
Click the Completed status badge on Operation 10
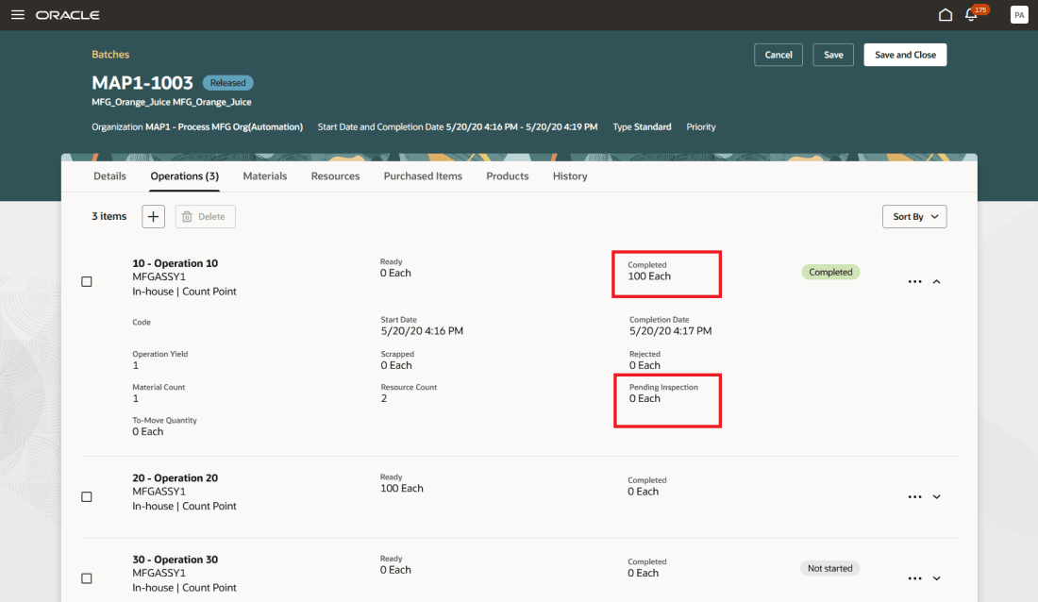tap(830, 272)
